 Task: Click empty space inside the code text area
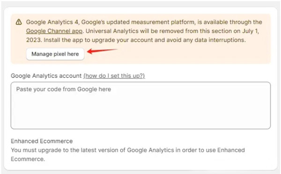click(x=140, y=111)
